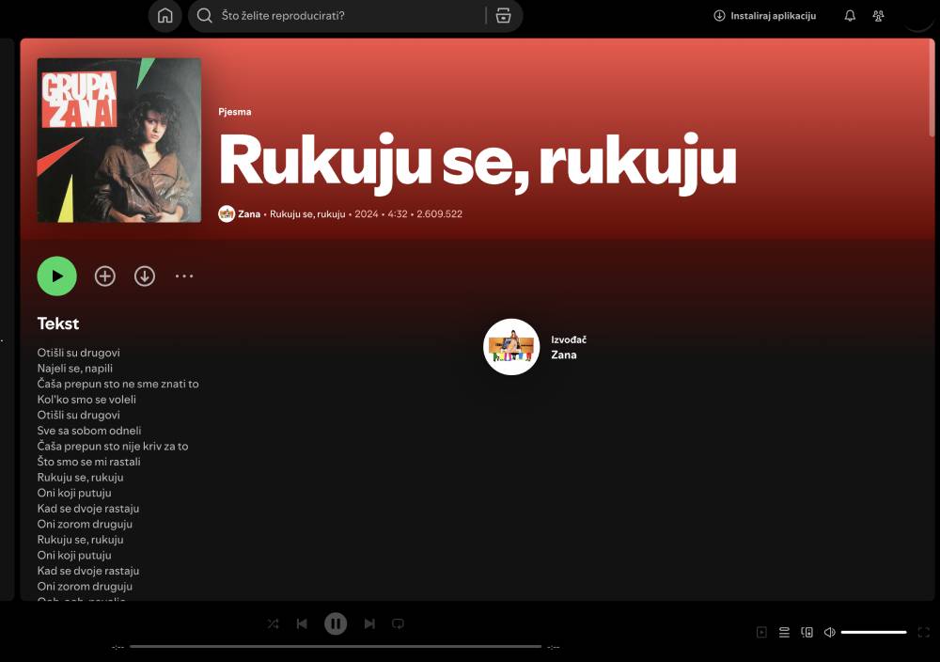Click 'Zana' name under Izvođač
The height and width of the screenshot is (662, 940).
click(564, 355)
